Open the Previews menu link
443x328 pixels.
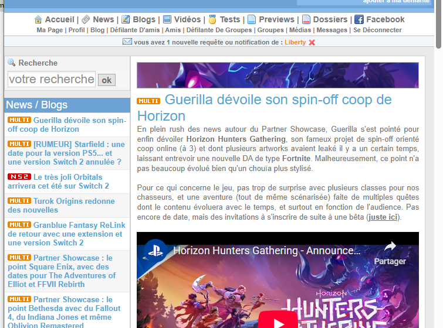coord(276,19)
